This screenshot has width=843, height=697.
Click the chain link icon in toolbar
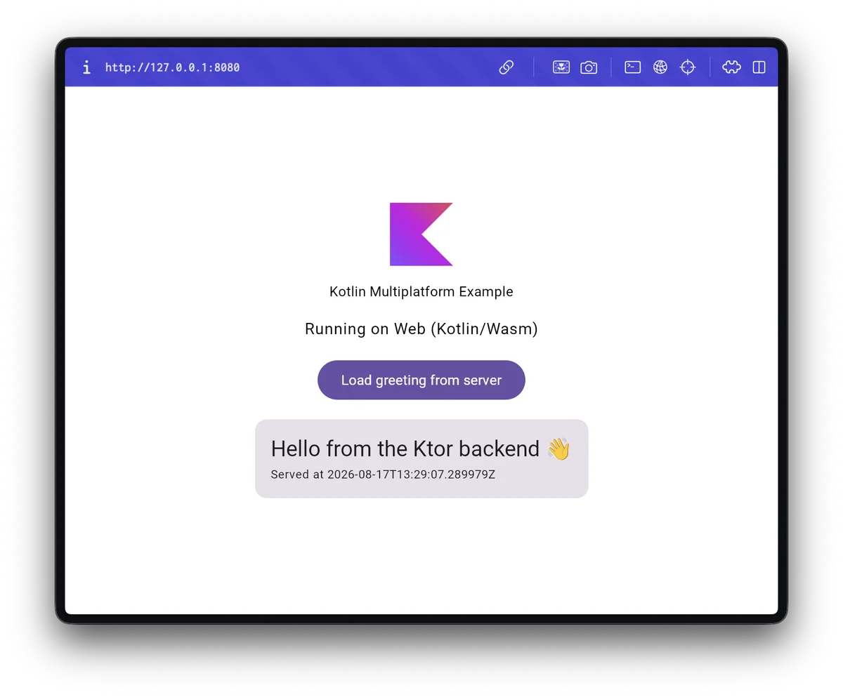[x=507, y=67]
